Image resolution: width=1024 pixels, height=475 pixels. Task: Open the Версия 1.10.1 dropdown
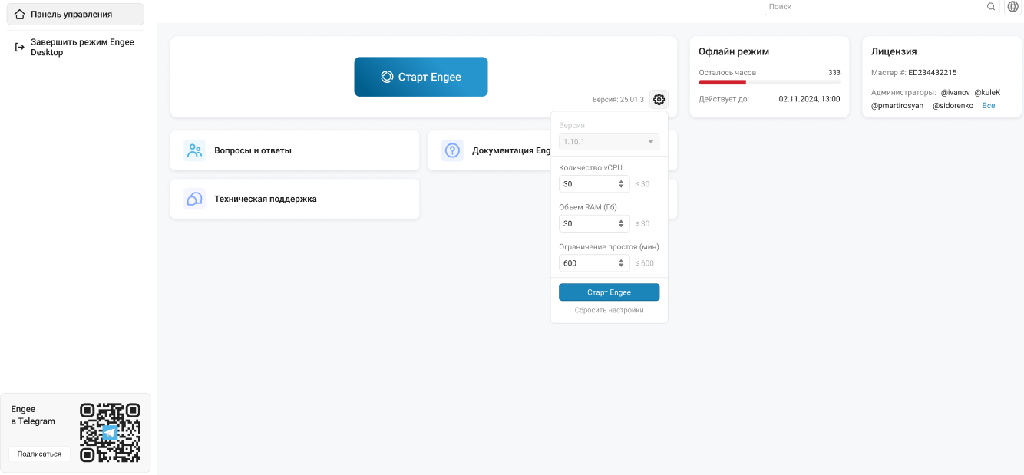(x=609, y=142)
